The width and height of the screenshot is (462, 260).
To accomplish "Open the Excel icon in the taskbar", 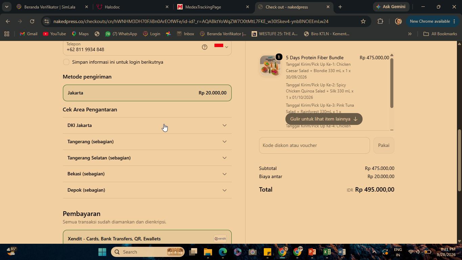I will [327, 252].
